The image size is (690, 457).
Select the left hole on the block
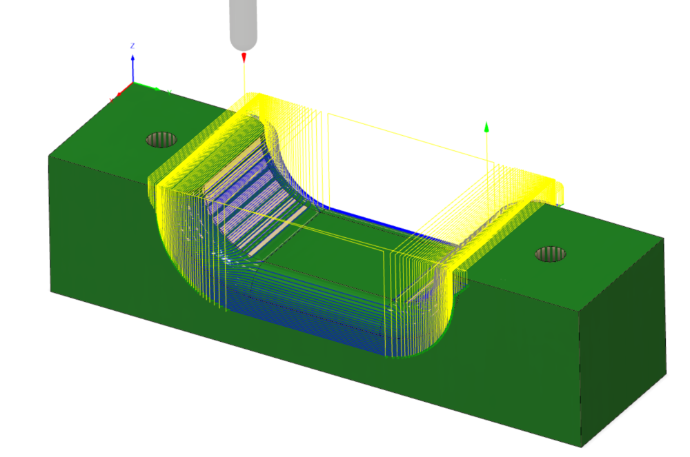tap(161, 139)
